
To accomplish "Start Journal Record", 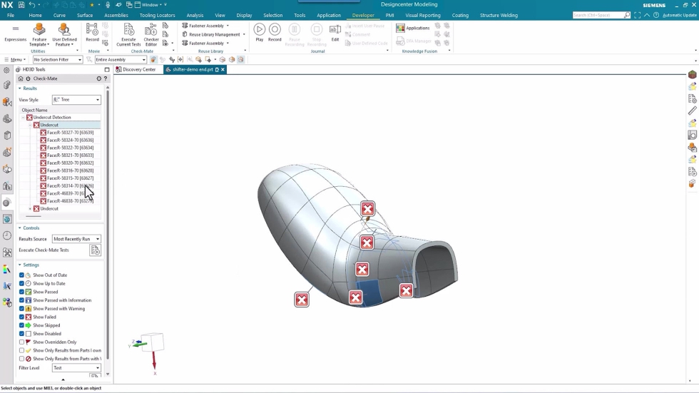I will [x=275, y=32].
